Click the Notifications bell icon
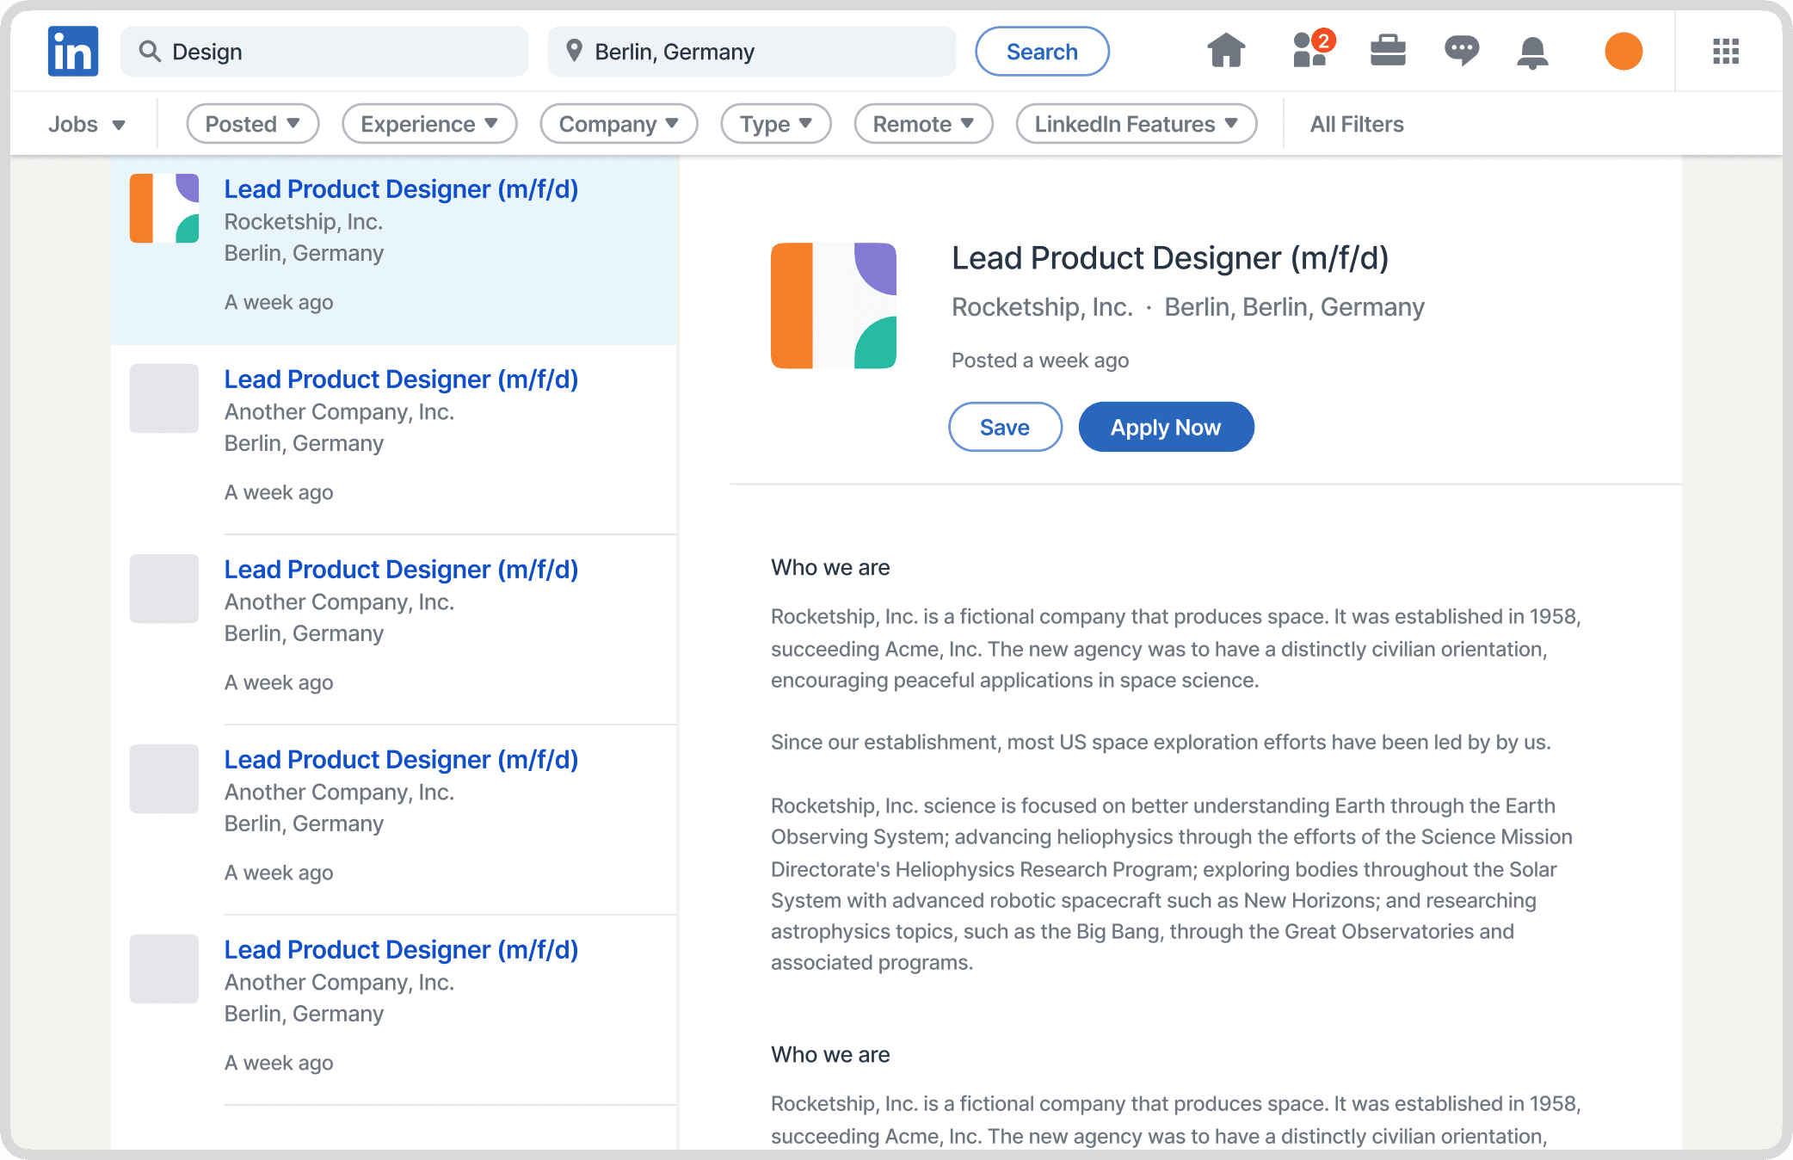The height and width of the screenshot is (1160, 1793). coord(1534,51)
